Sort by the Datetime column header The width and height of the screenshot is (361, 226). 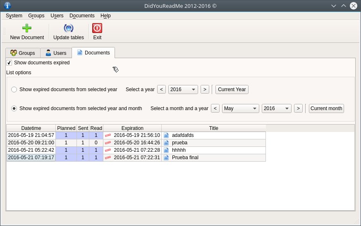[x=31, y=128]
